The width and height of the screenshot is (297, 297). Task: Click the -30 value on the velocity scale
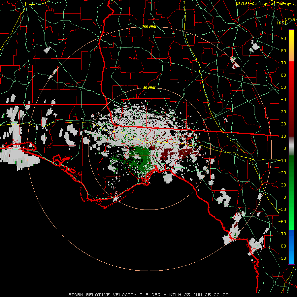point(282,185)
